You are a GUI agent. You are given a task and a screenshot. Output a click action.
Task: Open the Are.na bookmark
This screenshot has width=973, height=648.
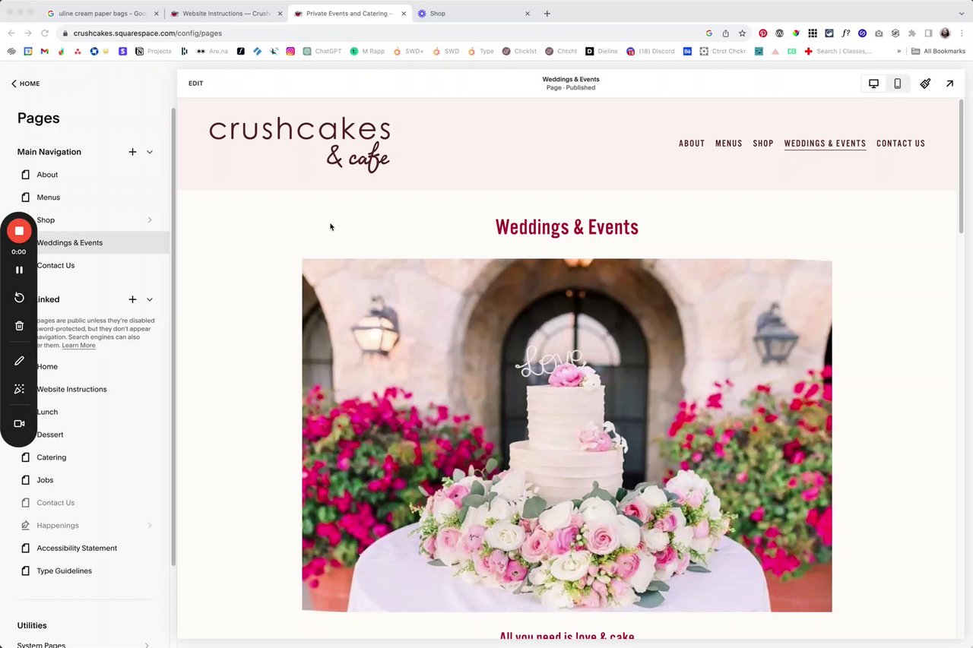212,52
